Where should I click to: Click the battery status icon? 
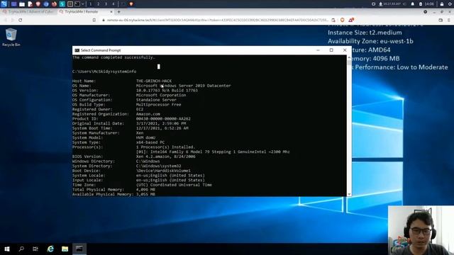click(x=421, y=4)
